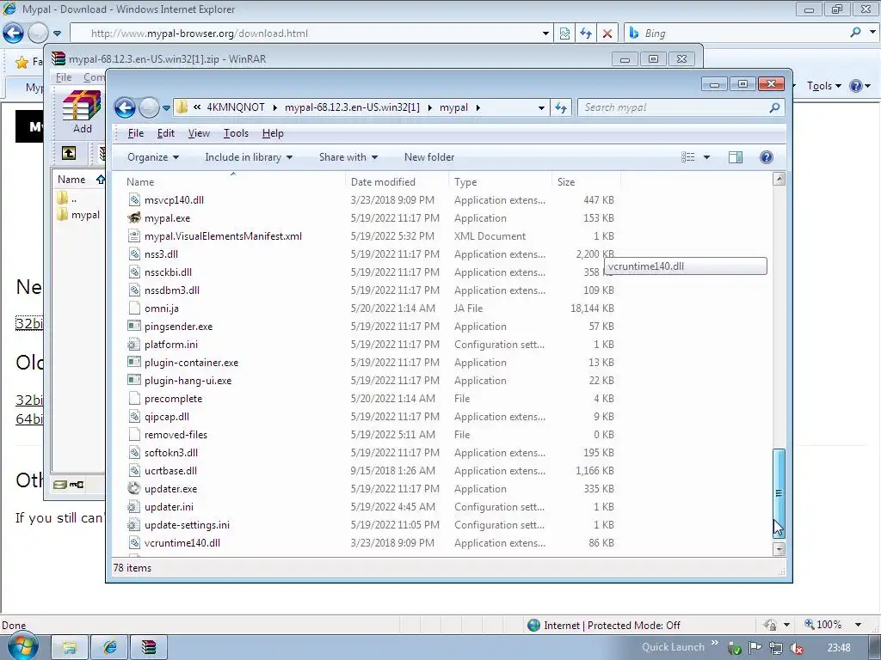Open Explorer Edit menu
This screenshot has width=881, height=660.
(x=165, y=133)
